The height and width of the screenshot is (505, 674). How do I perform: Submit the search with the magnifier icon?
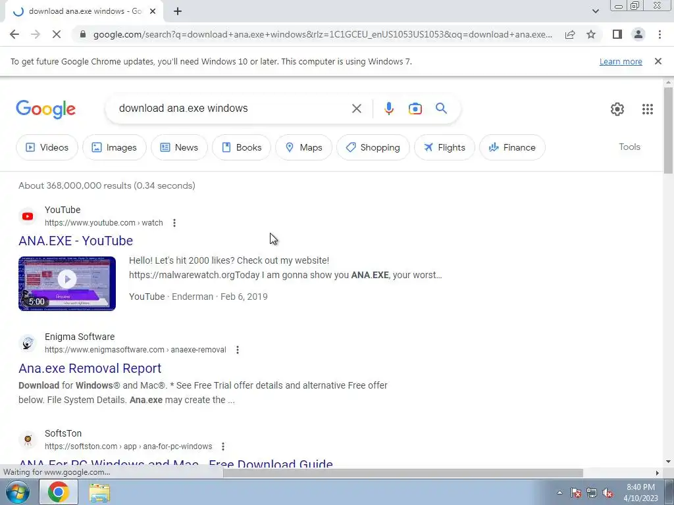coord(441,108)
